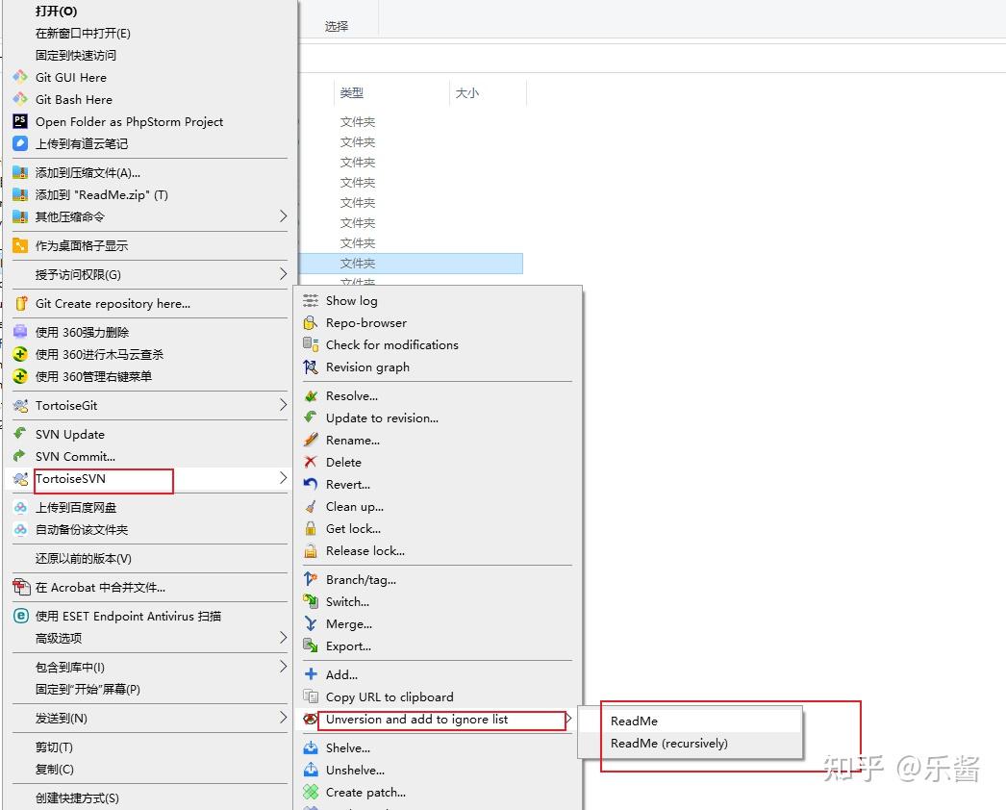Viewport: 1006px width, 810px height.
Task: Click the 添加到 "ReadMe.zip" archive icon
Action: [x=20, y=194]
